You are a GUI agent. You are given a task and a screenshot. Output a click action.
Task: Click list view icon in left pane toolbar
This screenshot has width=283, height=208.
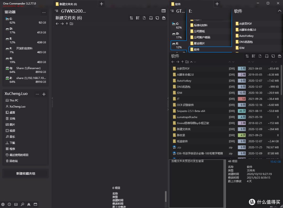138,18
